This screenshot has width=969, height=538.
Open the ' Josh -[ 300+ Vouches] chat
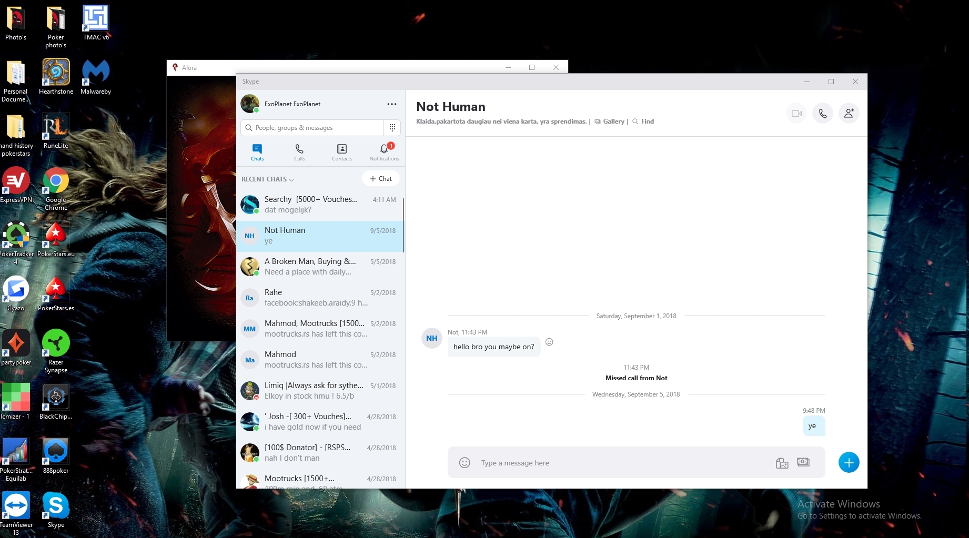(320, 422)
